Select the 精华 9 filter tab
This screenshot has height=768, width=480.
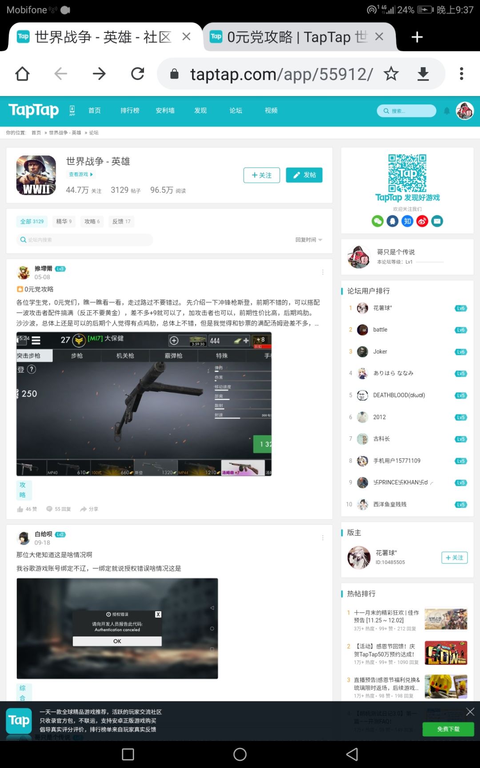[x=64, y=221]
